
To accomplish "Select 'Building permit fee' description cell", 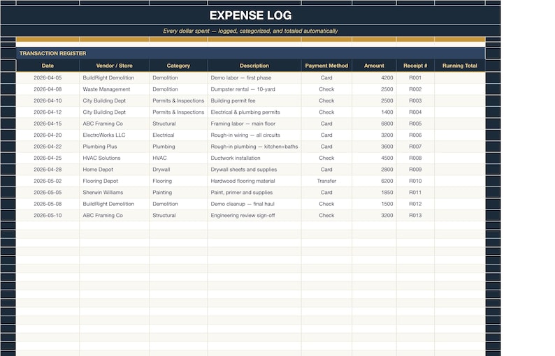I will tap(254, 101).
